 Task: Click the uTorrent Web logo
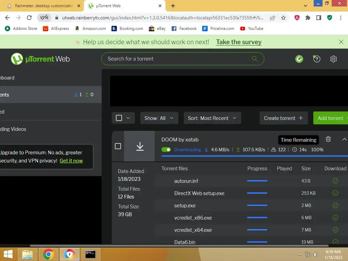(x=40, y=59)
